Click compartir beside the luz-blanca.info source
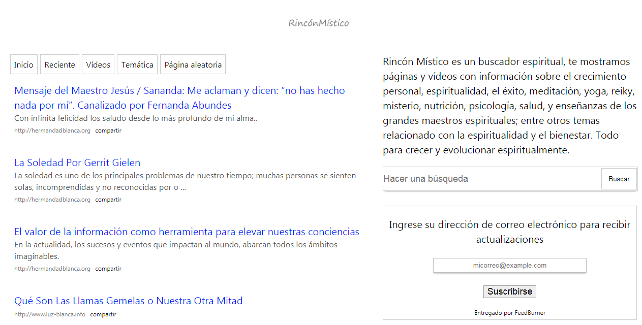 point(103,314)
